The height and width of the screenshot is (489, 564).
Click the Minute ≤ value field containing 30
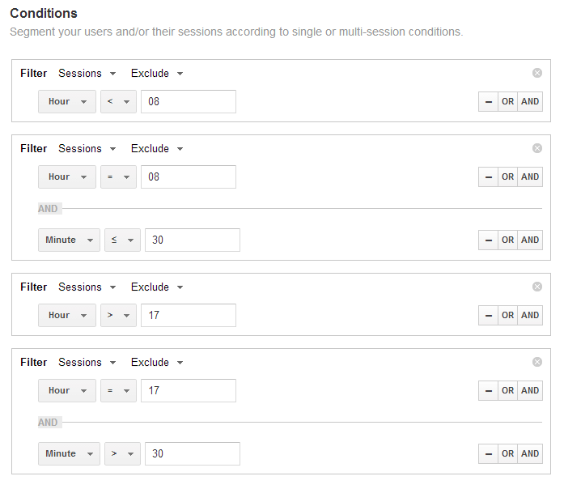click(192, 240)
